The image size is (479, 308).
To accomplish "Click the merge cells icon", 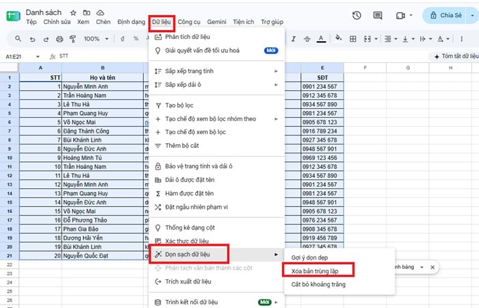I will pyautogui.click(x=367, y=39).
